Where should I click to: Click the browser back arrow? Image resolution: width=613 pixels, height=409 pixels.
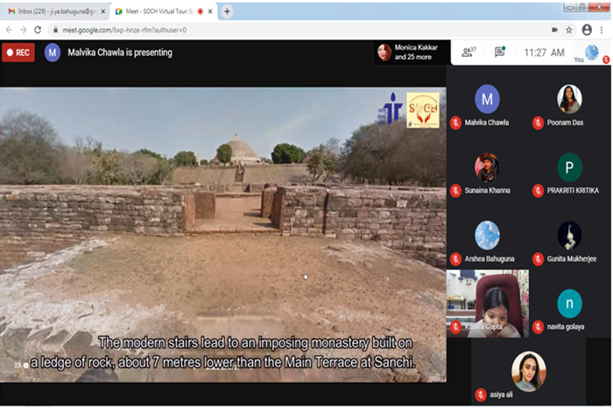point(10,30)
